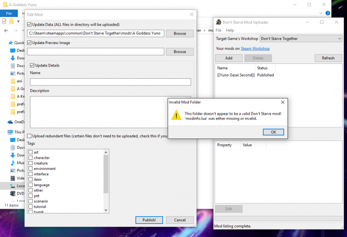Check the scenario tag
This screenshot has width=347, height=237.
[31, 201]
